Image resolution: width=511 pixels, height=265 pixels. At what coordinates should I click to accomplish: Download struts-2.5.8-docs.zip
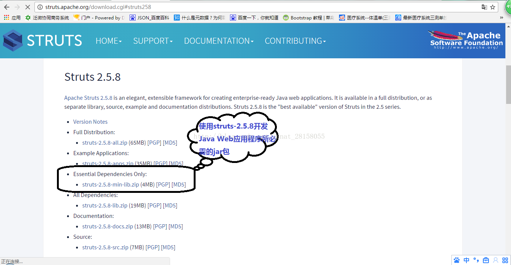pyautogui.click(x=108, y=227)
